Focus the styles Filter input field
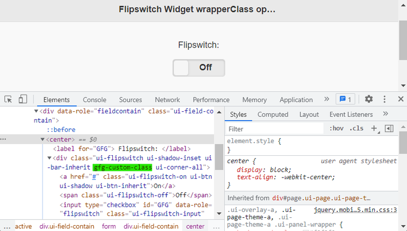This screenshot has height=231, width=407. tap(275, 129)
